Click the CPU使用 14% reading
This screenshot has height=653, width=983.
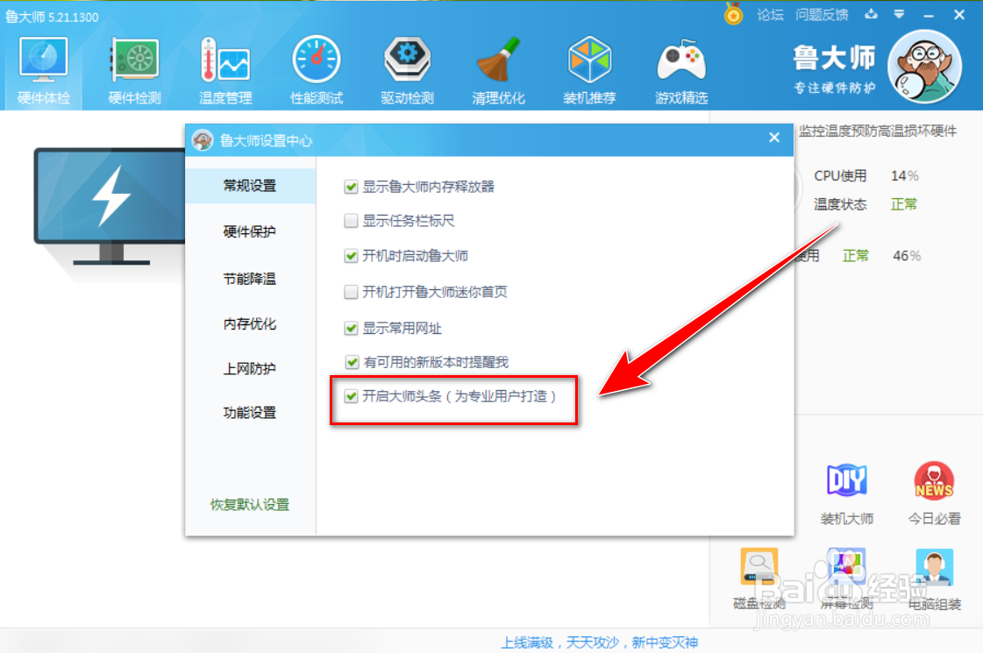[866, 176]
